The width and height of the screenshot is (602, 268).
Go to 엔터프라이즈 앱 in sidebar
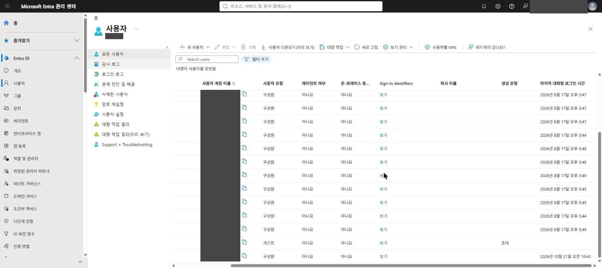(x=27, y=133)
